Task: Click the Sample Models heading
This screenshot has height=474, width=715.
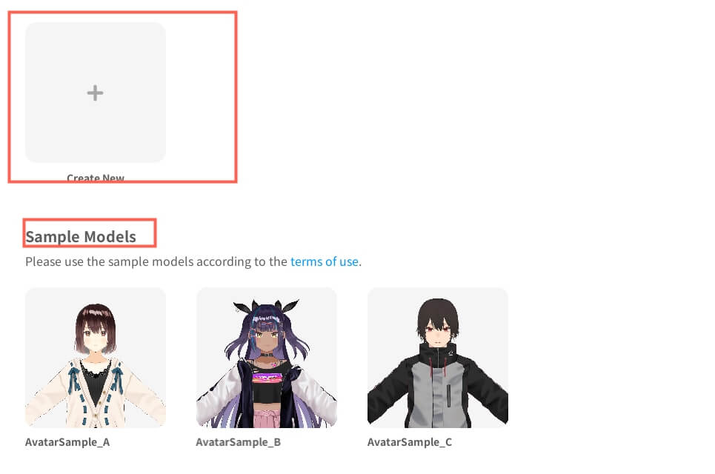Action: pos(81,236)
